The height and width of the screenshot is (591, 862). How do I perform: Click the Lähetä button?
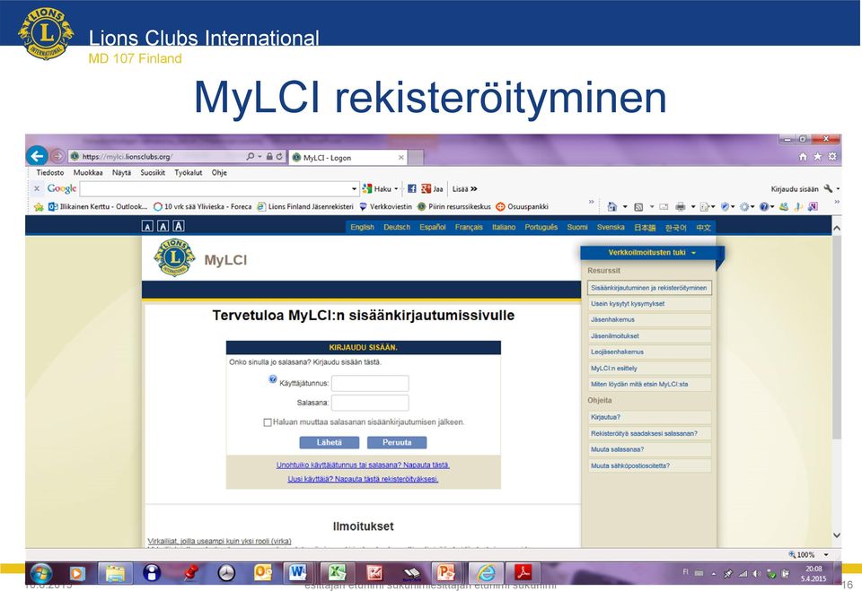tap(330, 442)
